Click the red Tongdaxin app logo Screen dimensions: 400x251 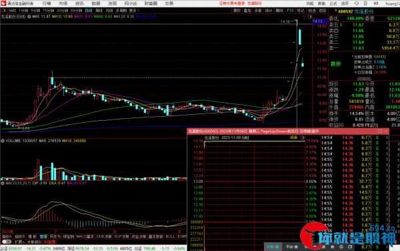3,3
